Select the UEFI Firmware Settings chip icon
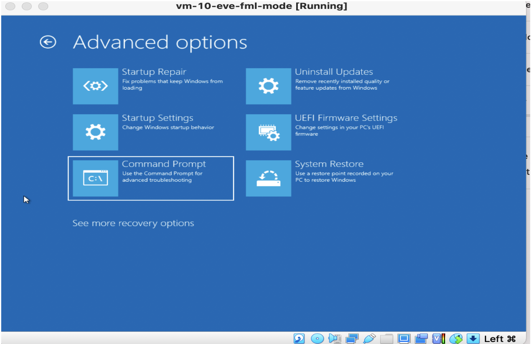This screenshot has width=531, height=344. click(268, 132)
